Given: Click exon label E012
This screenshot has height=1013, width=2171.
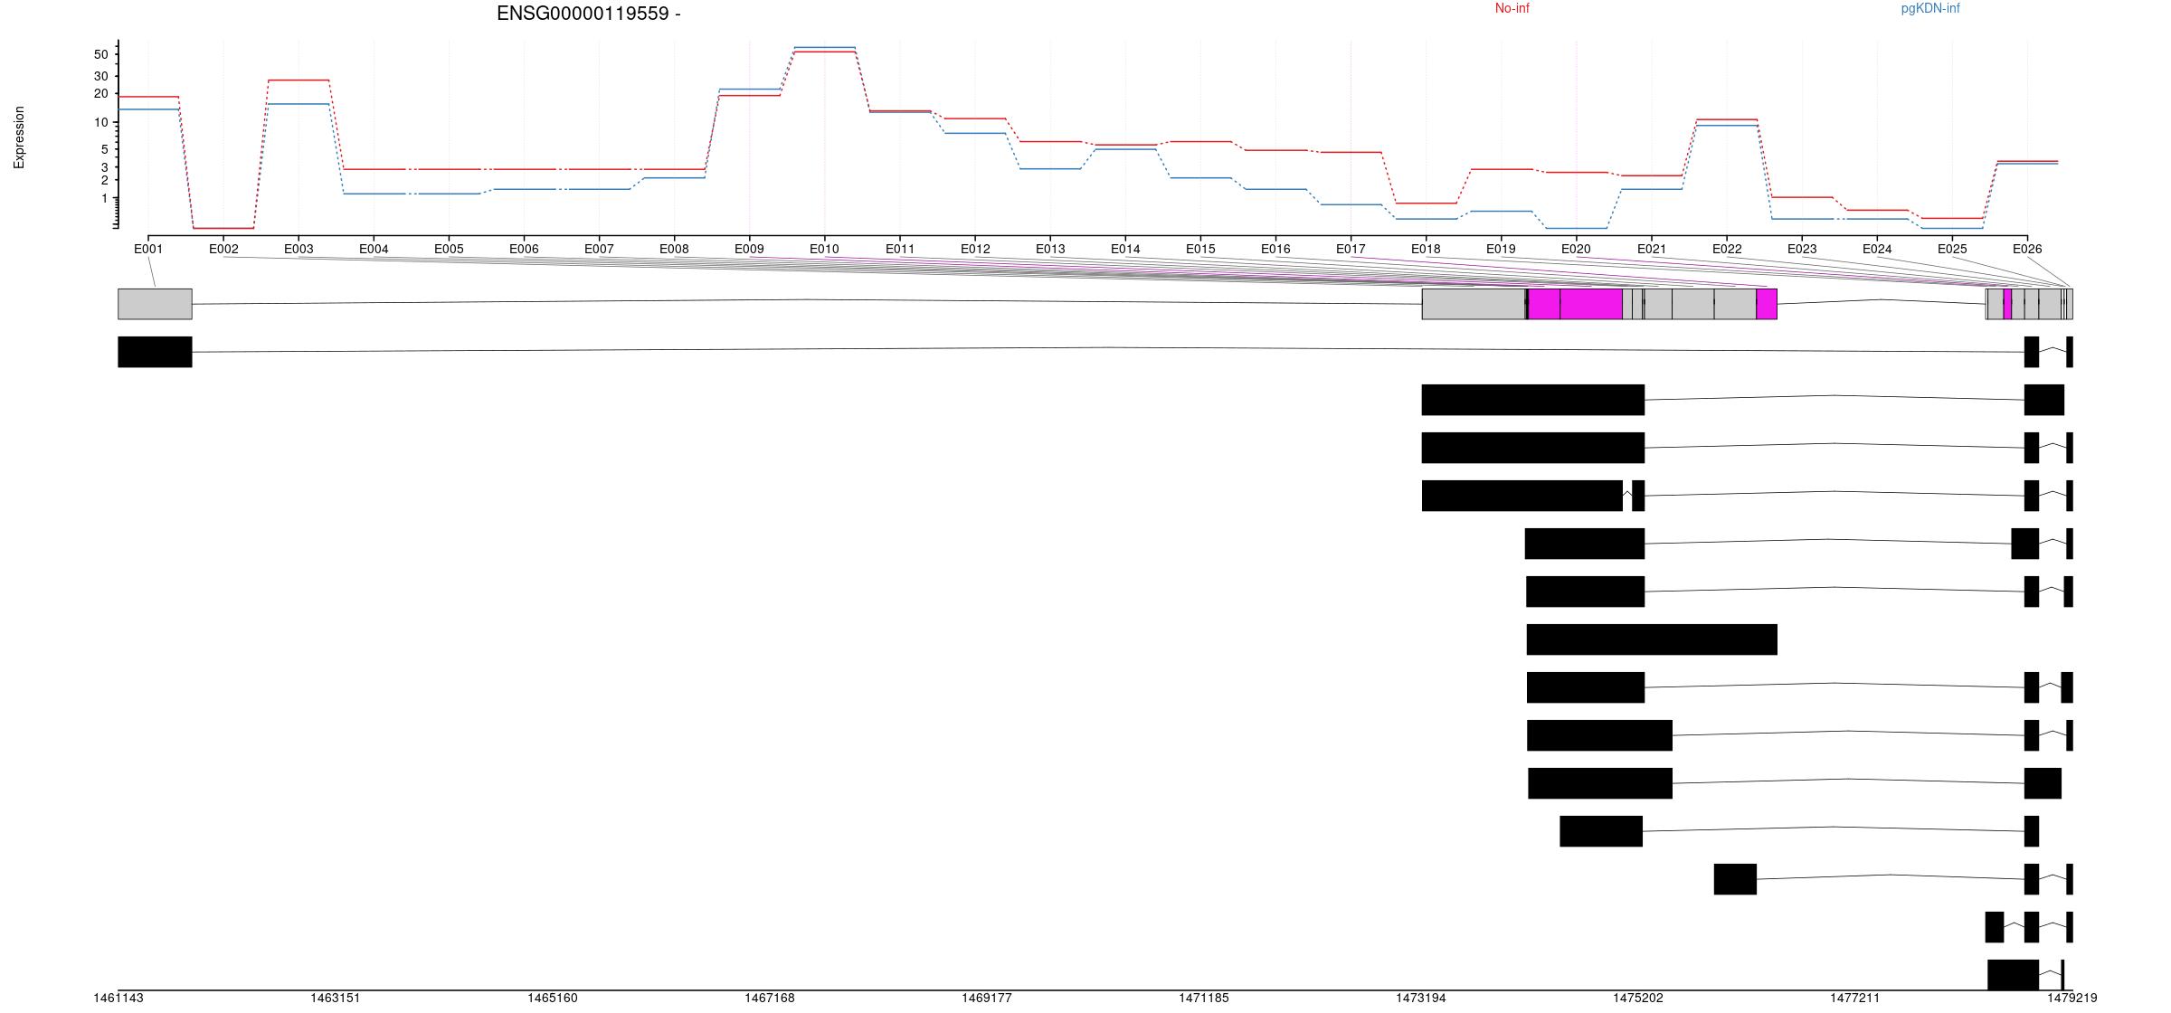Looking at the screenshot, I should 975,249.
